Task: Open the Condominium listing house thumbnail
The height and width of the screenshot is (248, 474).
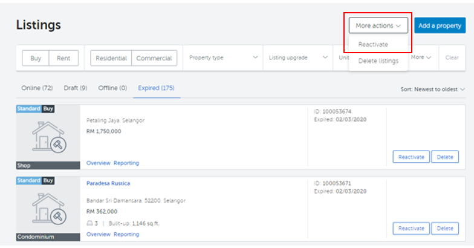Action: pos(48,209)
